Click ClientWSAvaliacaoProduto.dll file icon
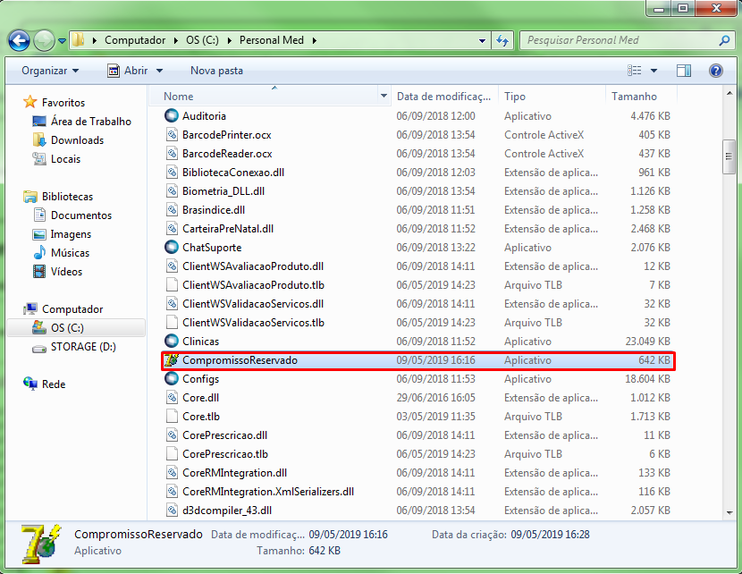This screenshot has width=742, height=574. 172,266
